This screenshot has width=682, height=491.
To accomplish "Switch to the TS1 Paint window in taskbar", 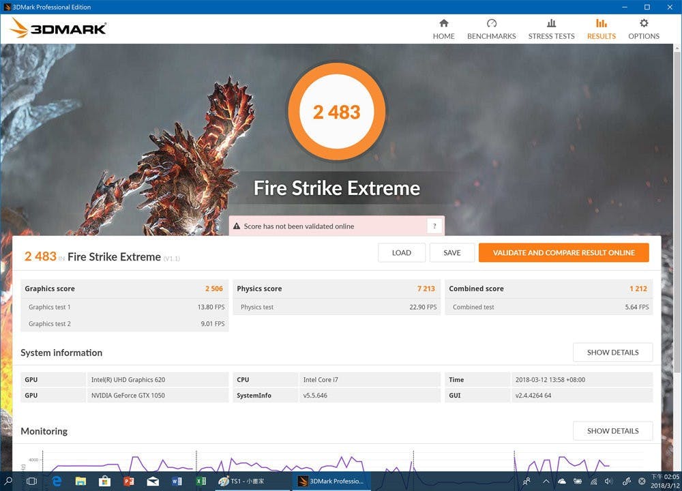I will pyautogui.click(x=252, y=481).
